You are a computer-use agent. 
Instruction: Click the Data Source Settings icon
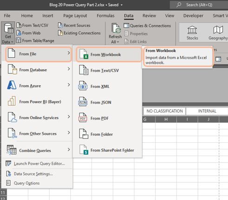(8, 173)
